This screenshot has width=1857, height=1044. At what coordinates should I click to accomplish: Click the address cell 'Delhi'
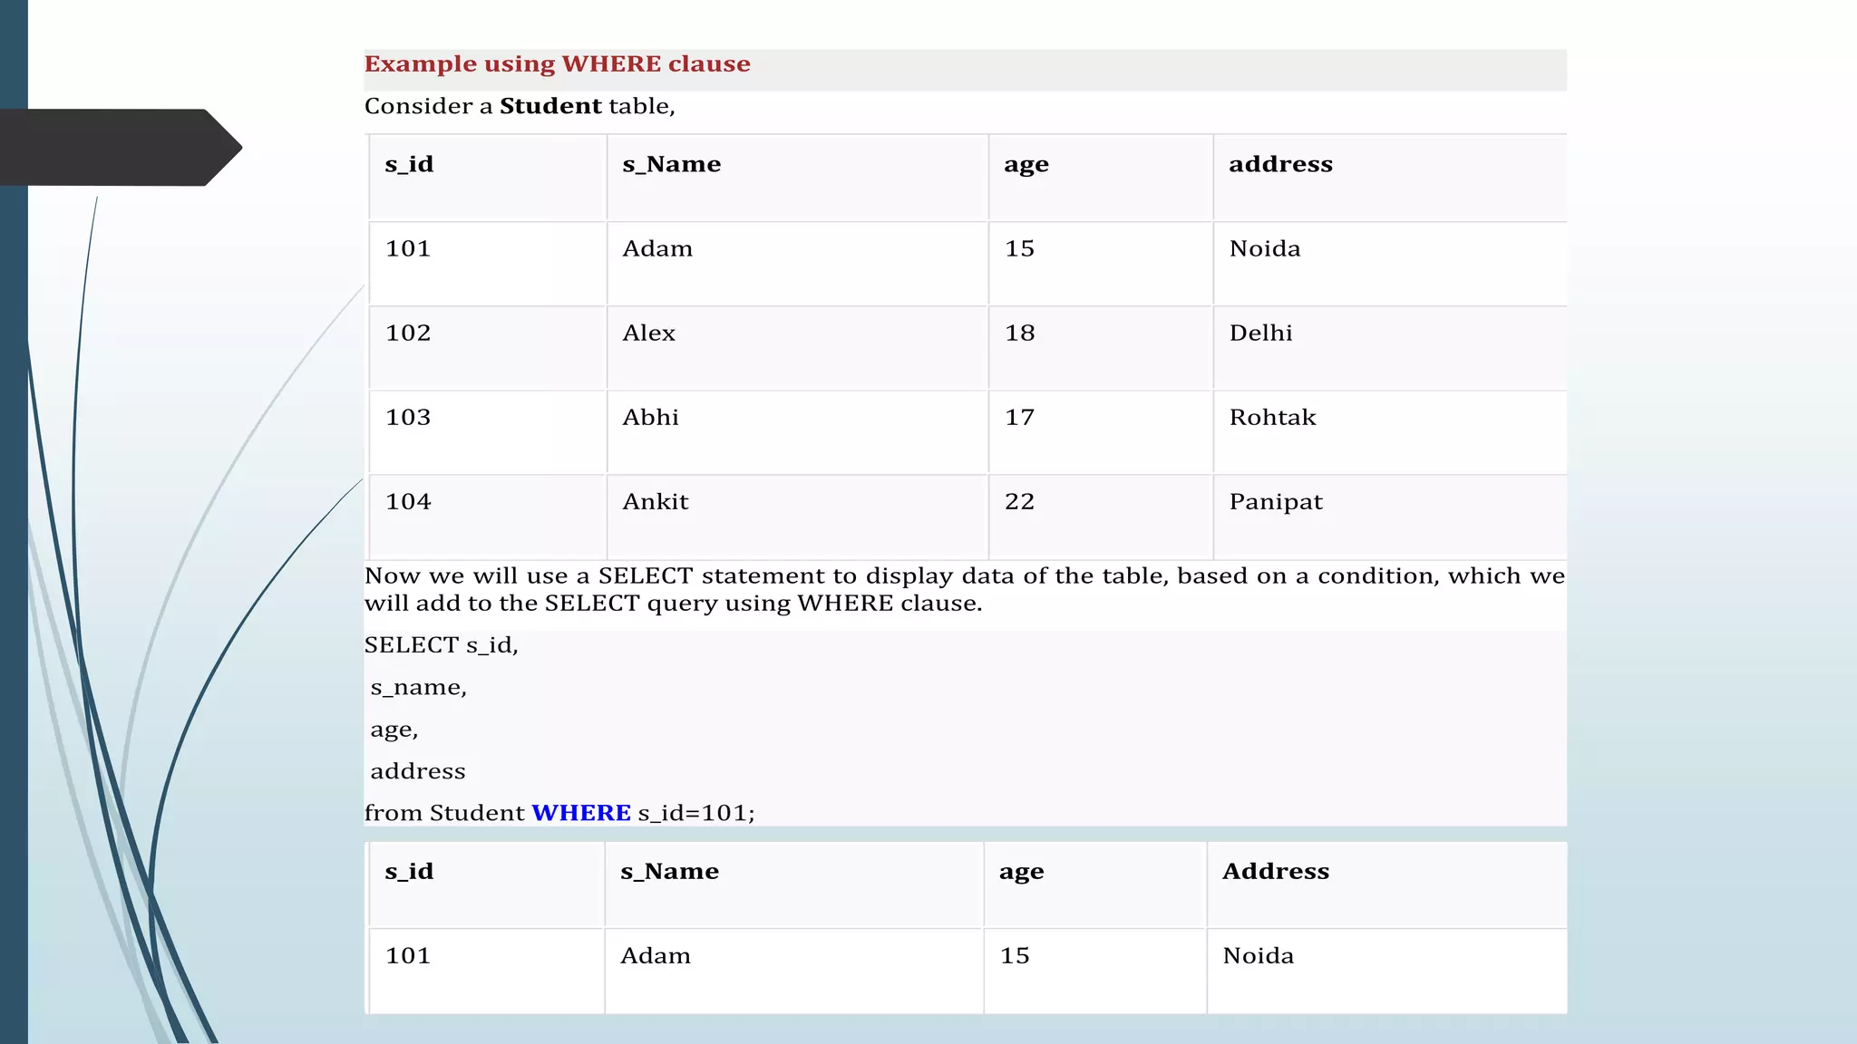click(1260, 333)
